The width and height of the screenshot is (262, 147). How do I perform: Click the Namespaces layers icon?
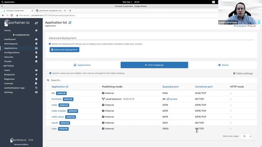point(36,44)
